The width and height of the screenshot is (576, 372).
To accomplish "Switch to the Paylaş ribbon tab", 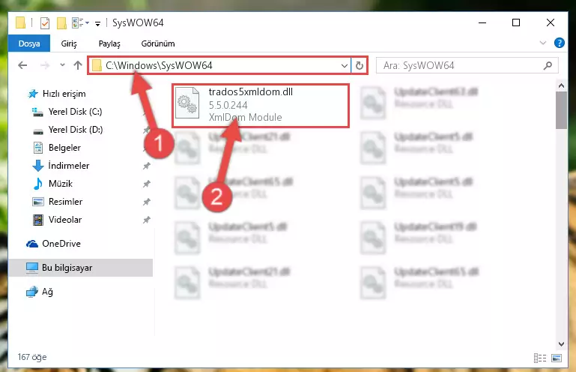I will (x=109, y=43).
